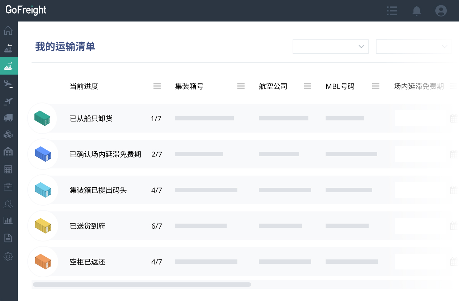Screen dimensions: 459x301
Task: Select the 已确认场内延滞免费期 status text
Action: tap(105, 154)
